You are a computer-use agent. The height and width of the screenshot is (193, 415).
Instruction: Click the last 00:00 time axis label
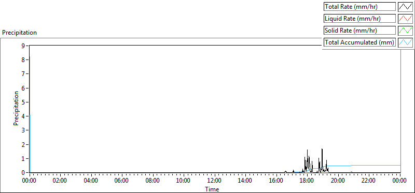point(399,181)
